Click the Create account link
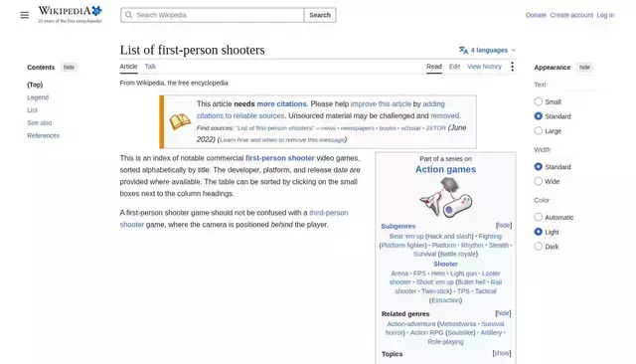This screenshot has height=364, width=636. pyautogui.click(x=571, y=15)
